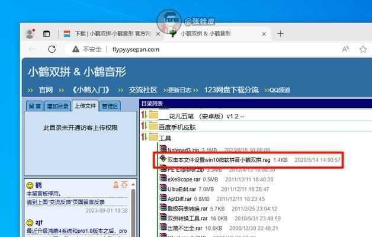Click the 目录列表 header bar

[x=256, y=104]
